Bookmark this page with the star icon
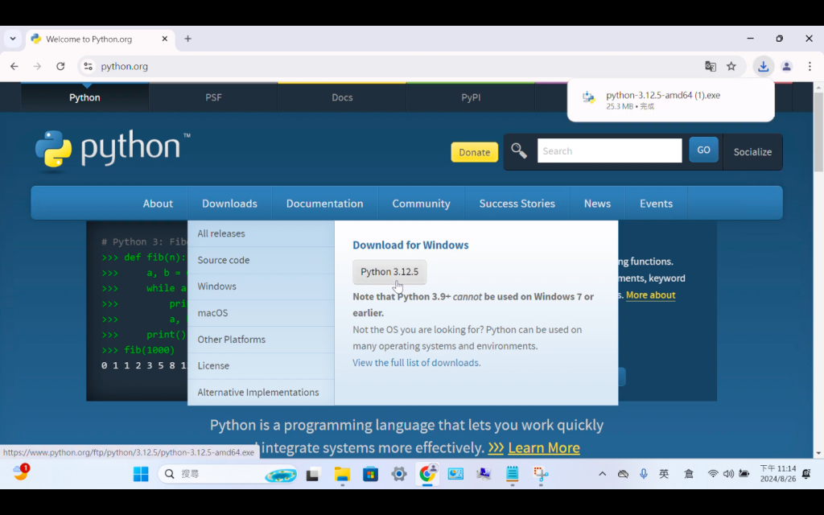This screenshot has height=515, width=824. point(731,66)
